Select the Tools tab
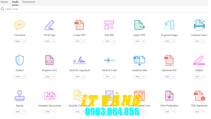The width and height of the screenshot is (211, 119). click(x=15, y=2)
